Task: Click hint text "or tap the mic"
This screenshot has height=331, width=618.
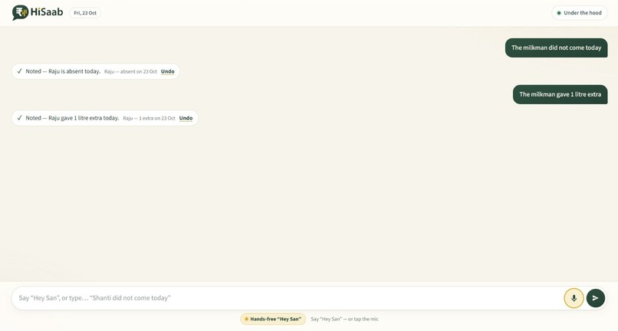Action: (363, 319)
